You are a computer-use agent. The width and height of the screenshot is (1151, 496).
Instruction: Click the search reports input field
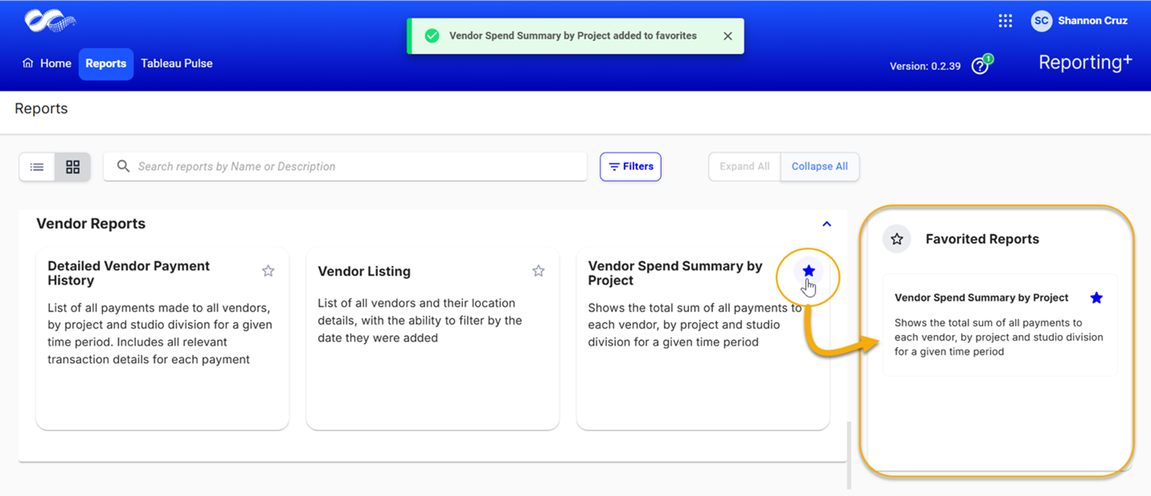pyautogui.click(x=345, y=167)
